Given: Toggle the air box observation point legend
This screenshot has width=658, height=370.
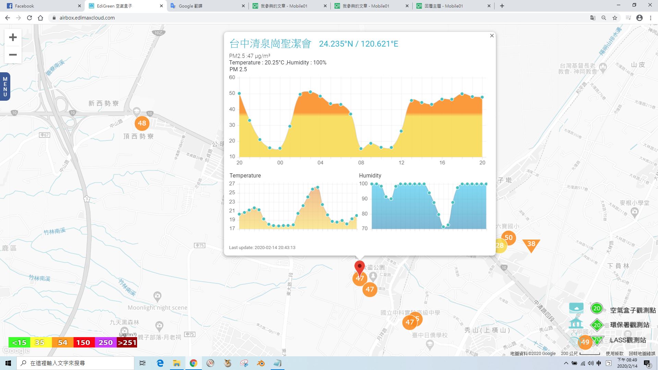Looking at the screenshot, I should pyautogui.click(x=597, y=308).
